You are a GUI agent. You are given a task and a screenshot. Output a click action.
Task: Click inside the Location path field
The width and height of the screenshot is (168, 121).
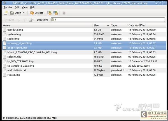pyautogui.click(x=108, y=20)
